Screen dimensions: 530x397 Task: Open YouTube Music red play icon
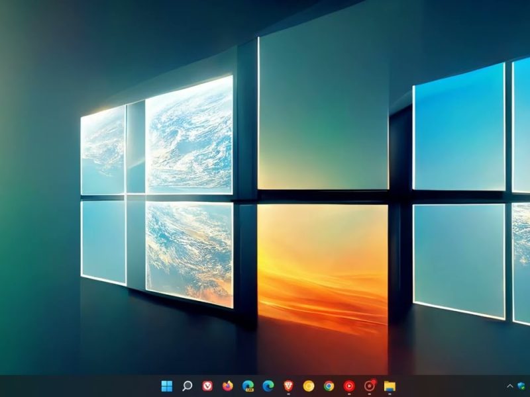tap(349, 386)
